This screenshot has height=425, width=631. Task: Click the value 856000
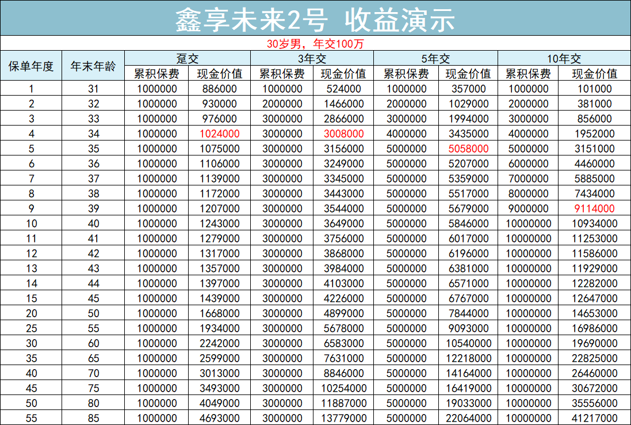594,119
